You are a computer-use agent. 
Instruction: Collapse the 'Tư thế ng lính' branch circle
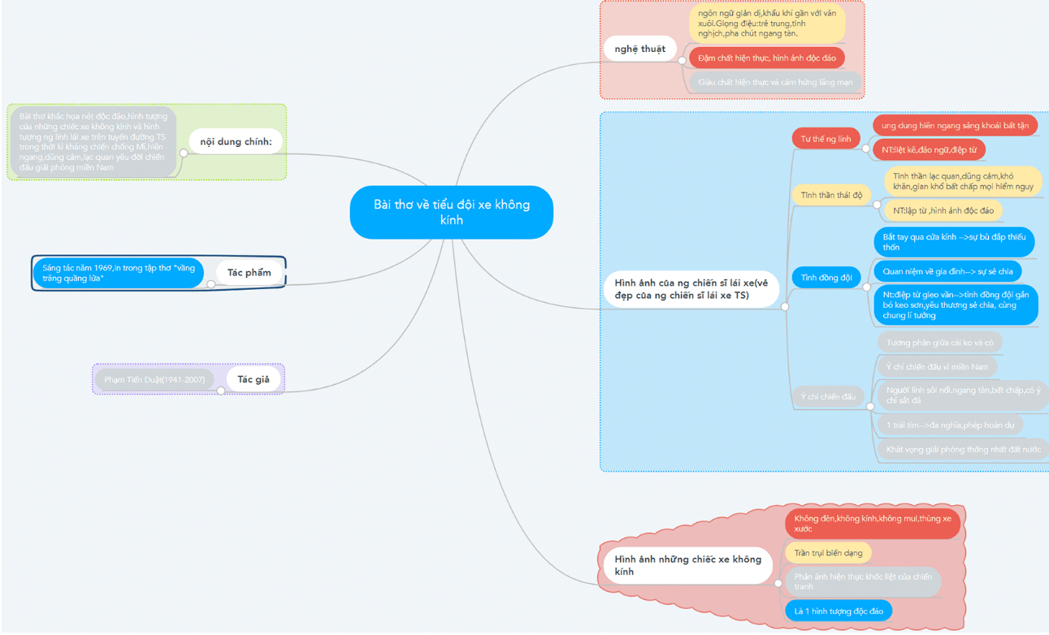coord(866,149)
